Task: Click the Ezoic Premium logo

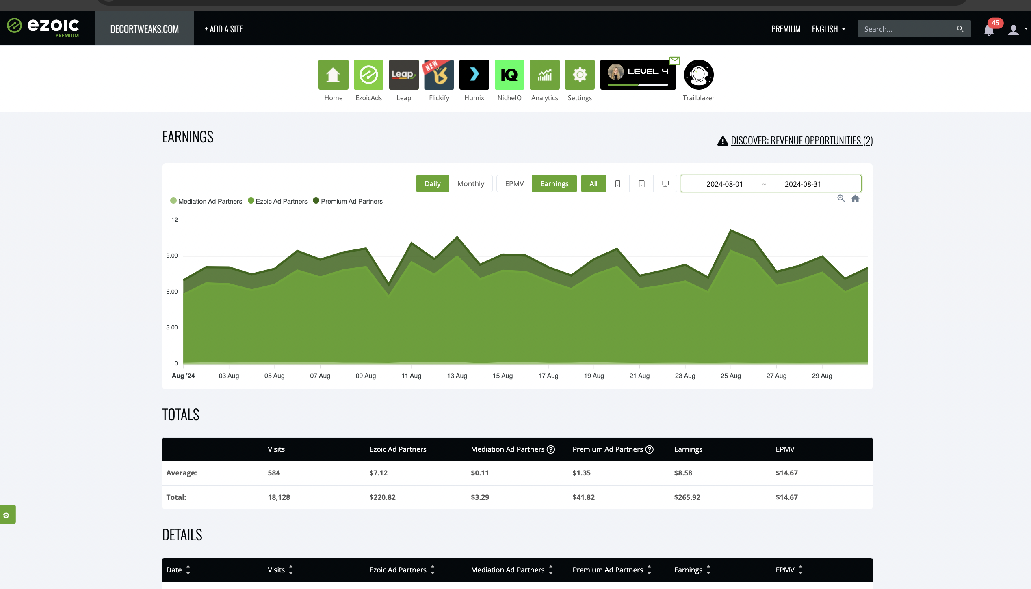Action: pyautogui.click(x=43, y=28)
